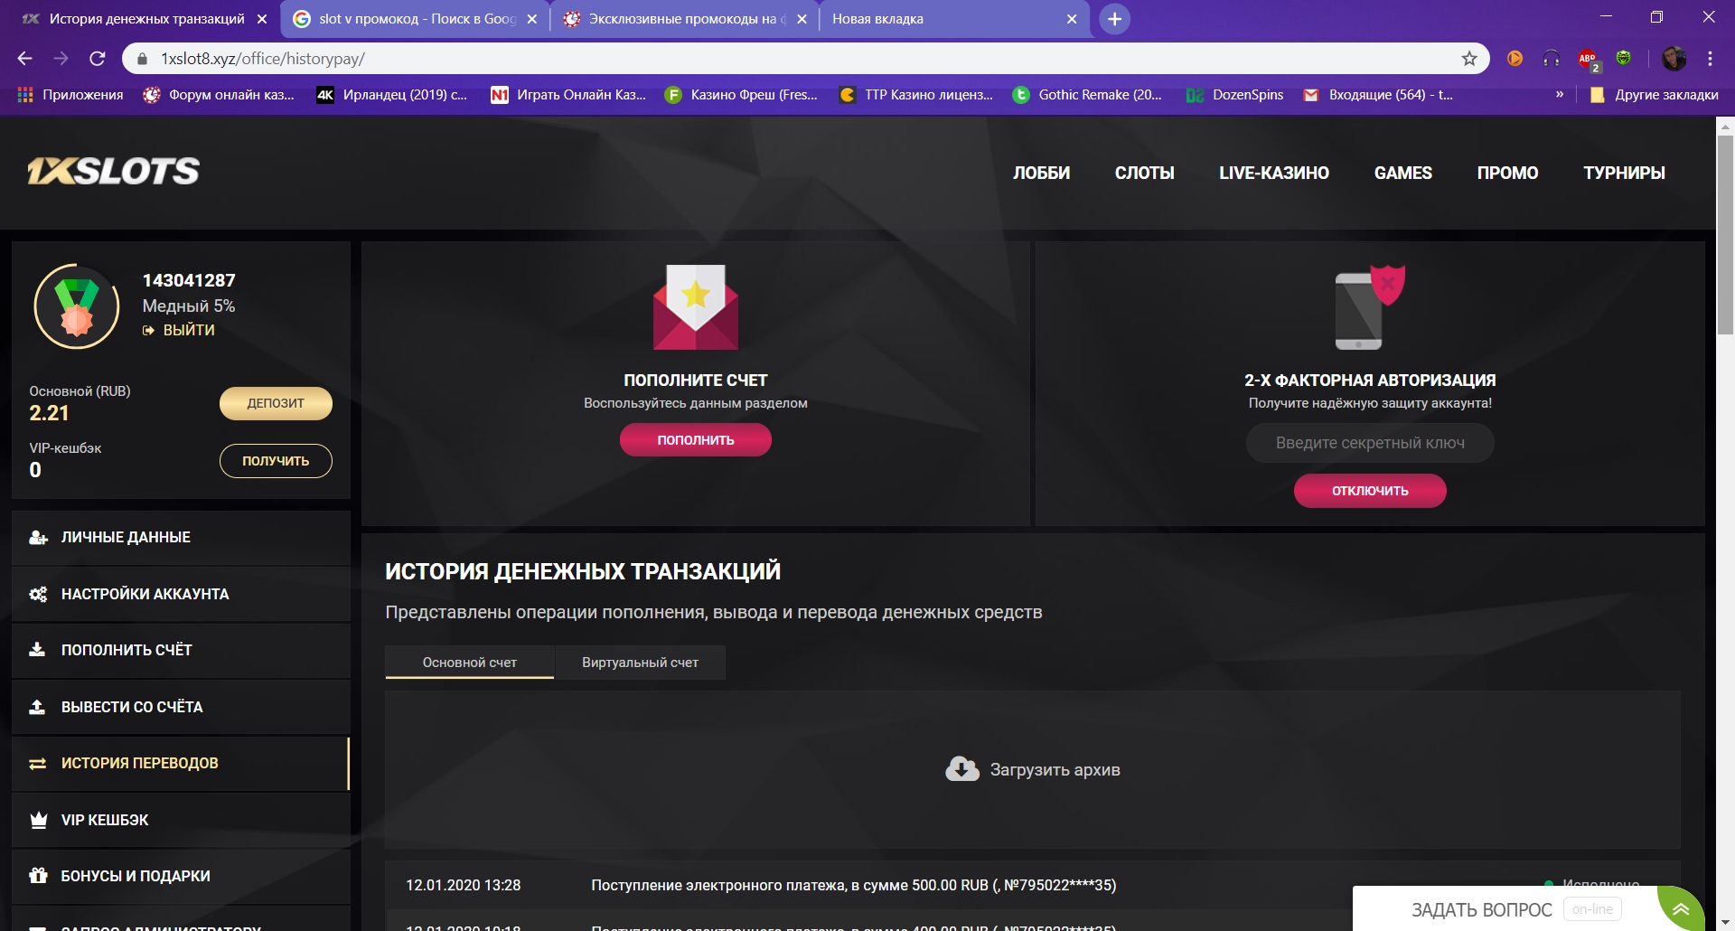1735x931 pixels.
Task: Click the gift icon beside БОНУСЫ И ПОДАРКИ
Action: pos(37,876)
